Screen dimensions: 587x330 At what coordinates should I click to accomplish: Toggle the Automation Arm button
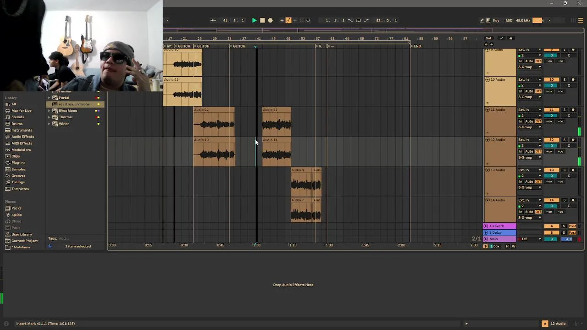(288, 21)
